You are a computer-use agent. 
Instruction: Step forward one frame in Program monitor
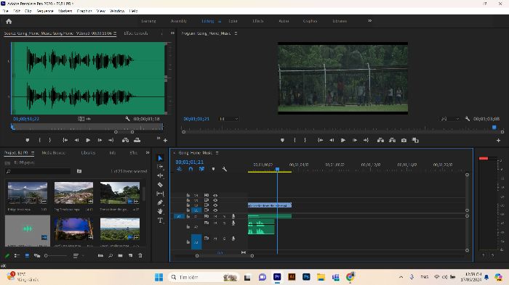(355, 140)
